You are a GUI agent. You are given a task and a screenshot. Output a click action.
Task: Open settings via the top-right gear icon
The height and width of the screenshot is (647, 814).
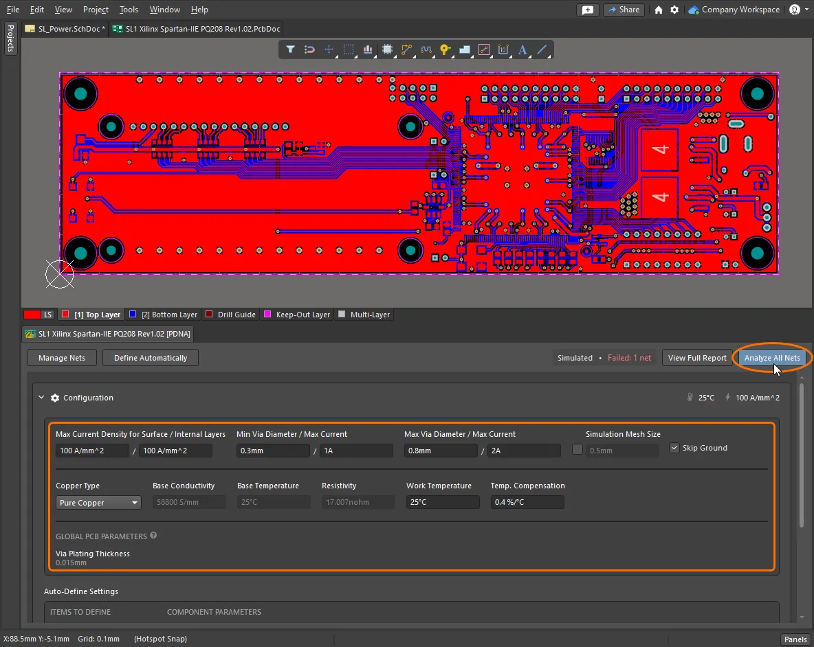[x=674, y=10]
